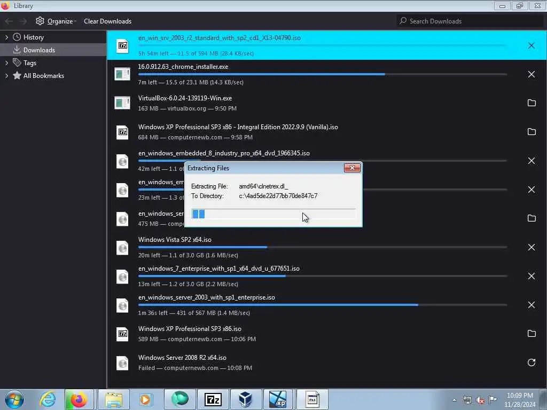Cancel the download with 23m left

(x=531, y=190)
